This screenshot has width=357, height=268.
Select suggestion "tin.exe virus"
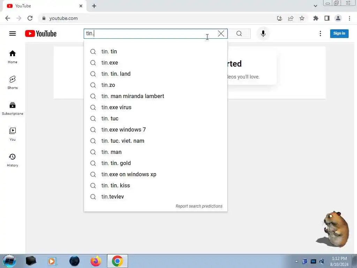pos(155,107)
